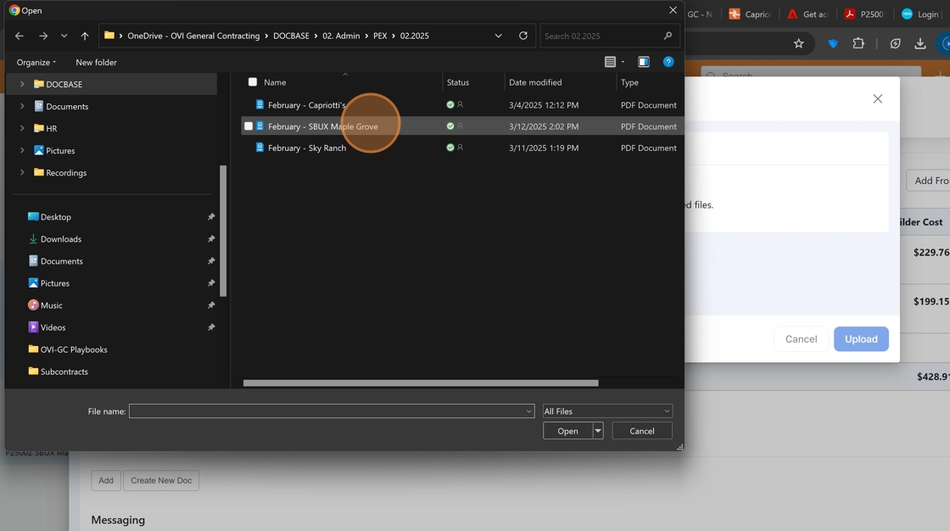Refresh the 02.2025 folder view
This screenshot has width=950, height=531.
523,36
